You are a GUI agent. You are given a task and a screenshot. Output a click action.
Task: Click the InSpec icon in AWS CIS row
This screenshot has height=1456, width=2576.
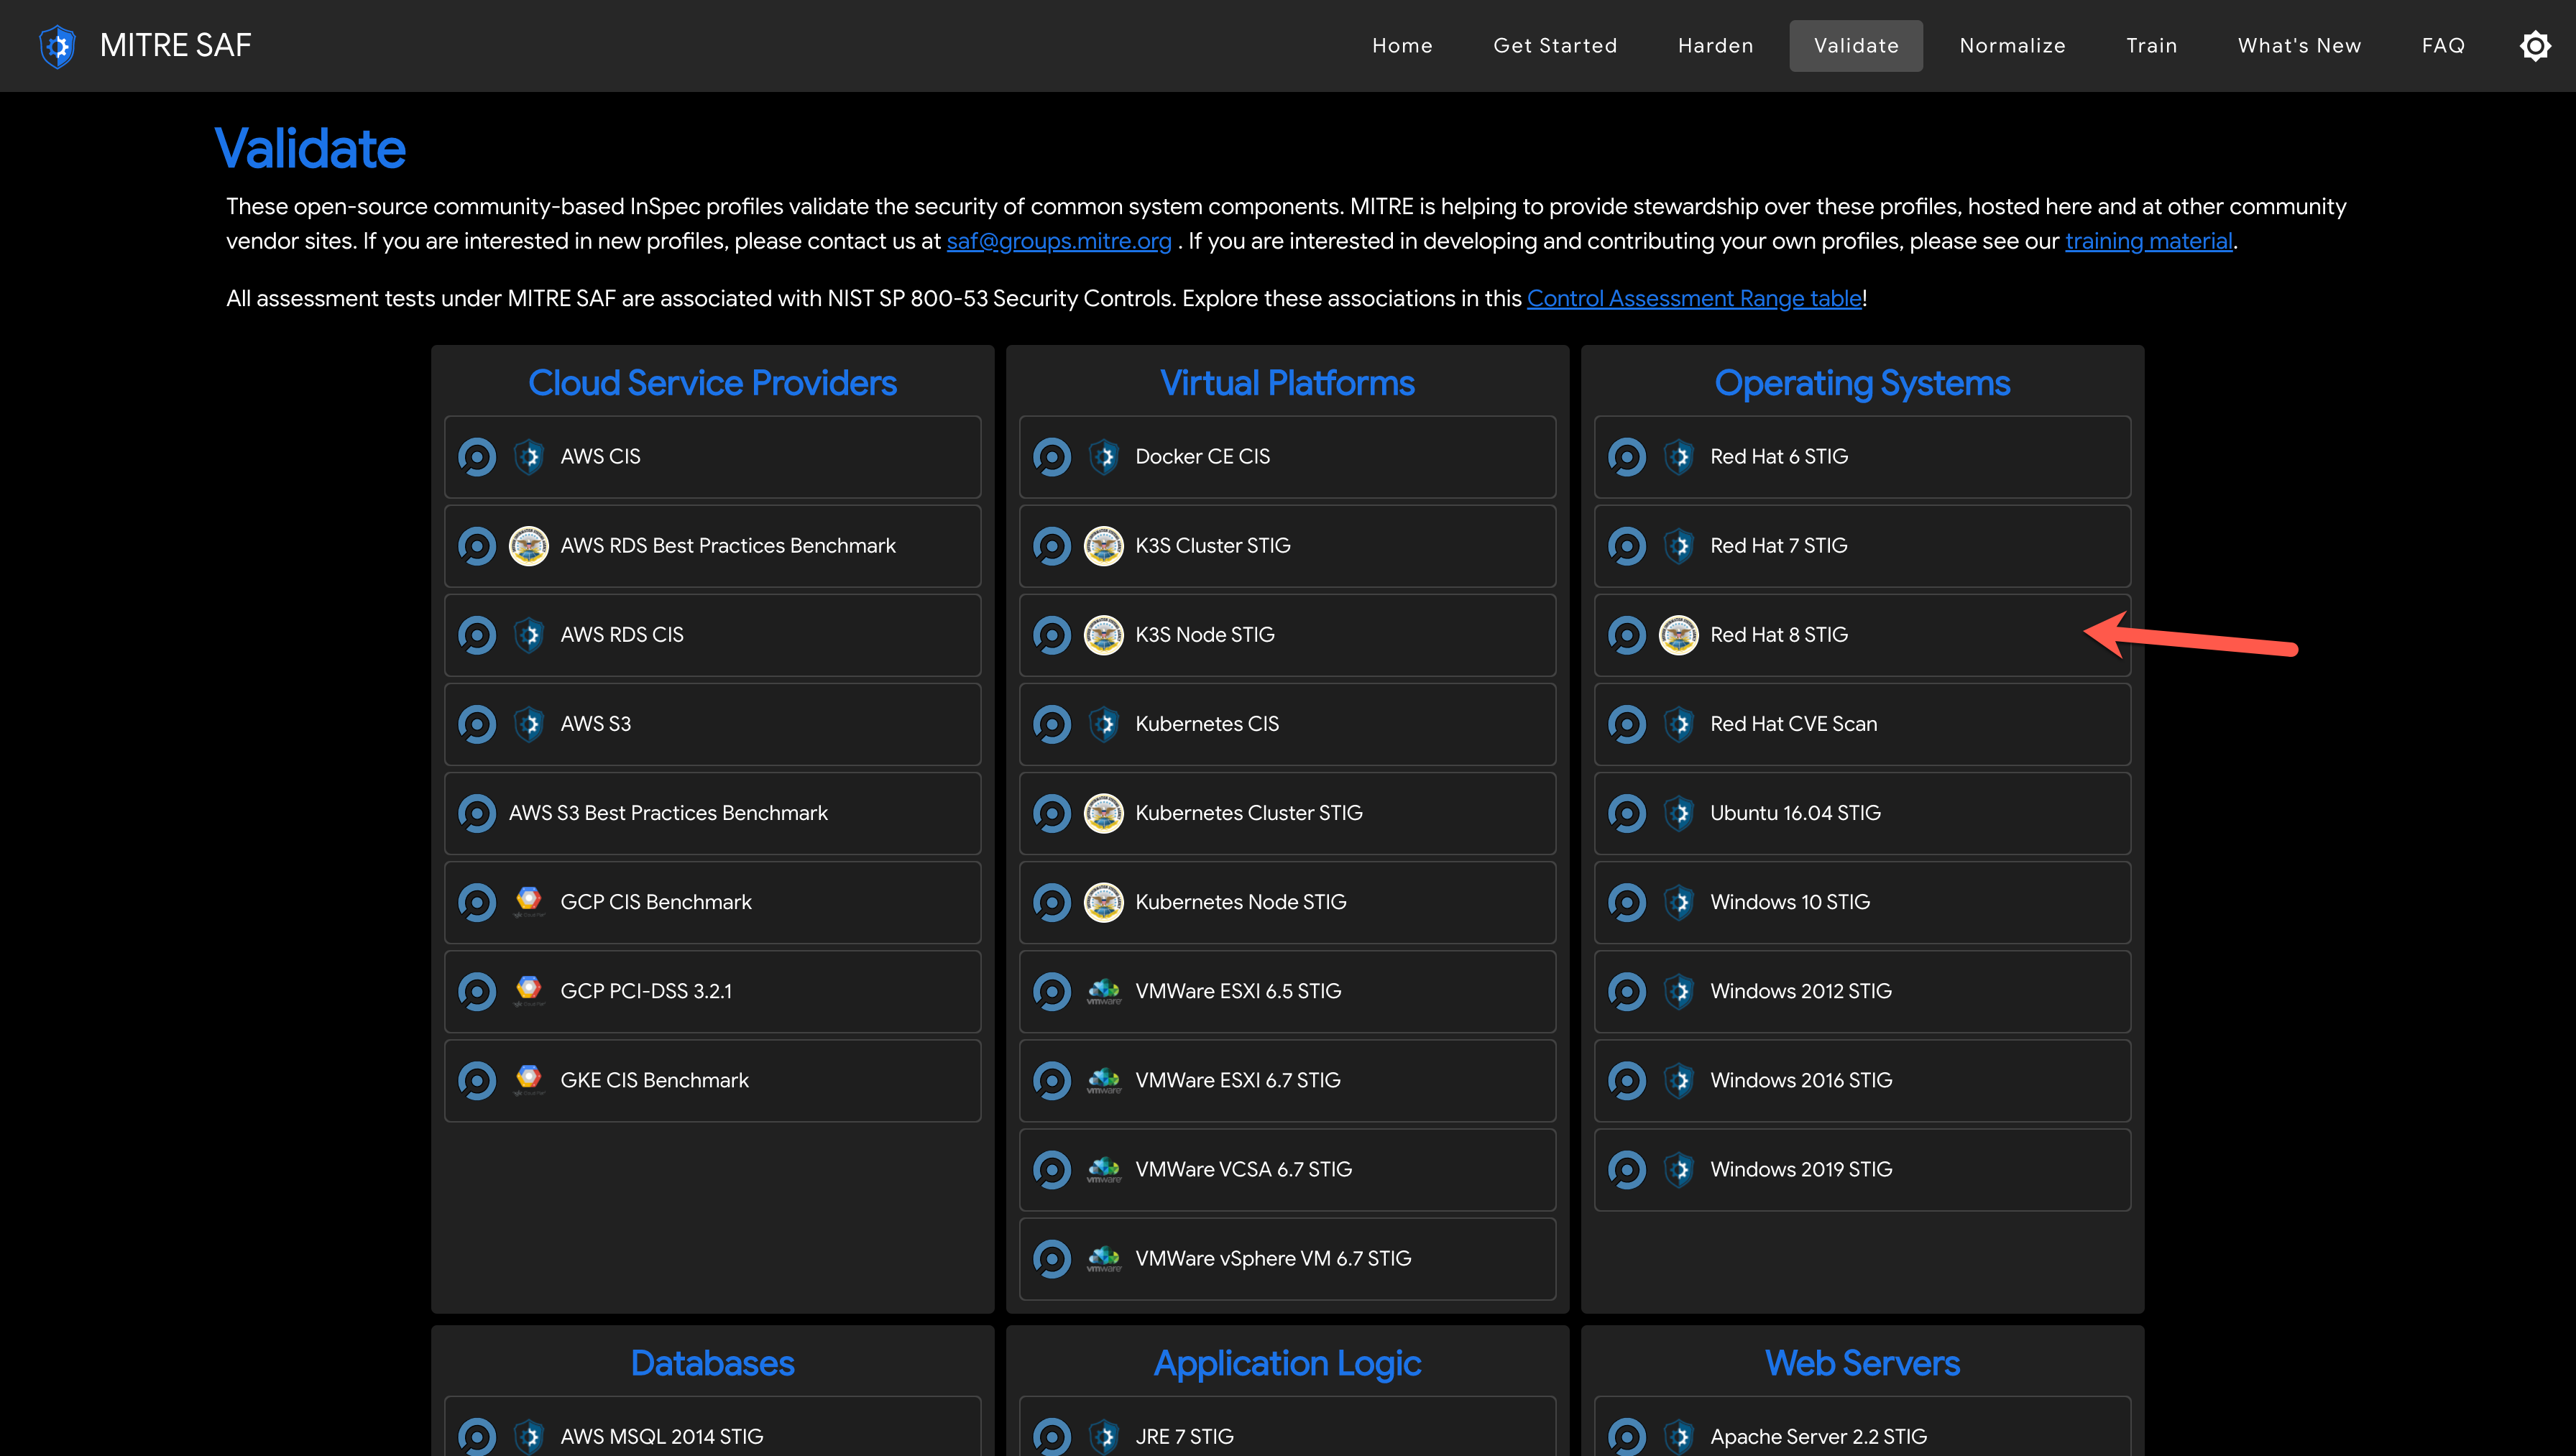click(477, 457)
